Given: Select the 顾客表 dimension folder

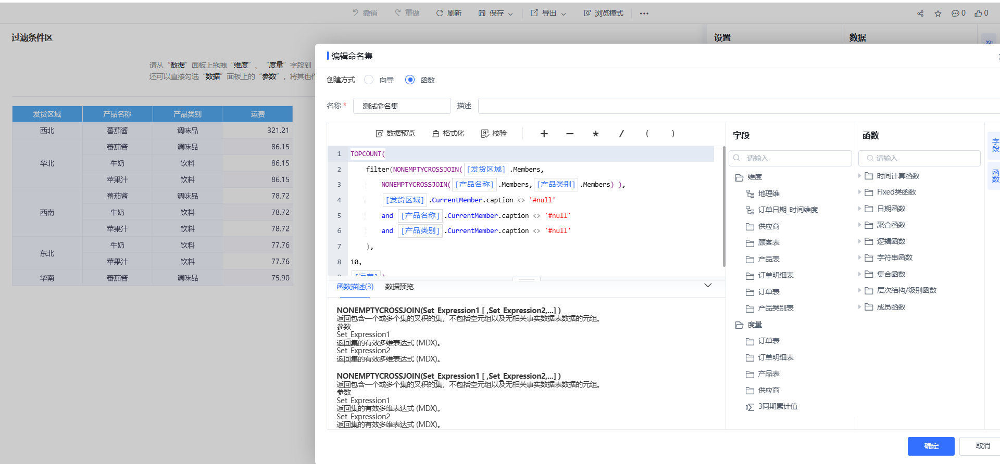Looking at the screenshot, I should click(763, 243).
